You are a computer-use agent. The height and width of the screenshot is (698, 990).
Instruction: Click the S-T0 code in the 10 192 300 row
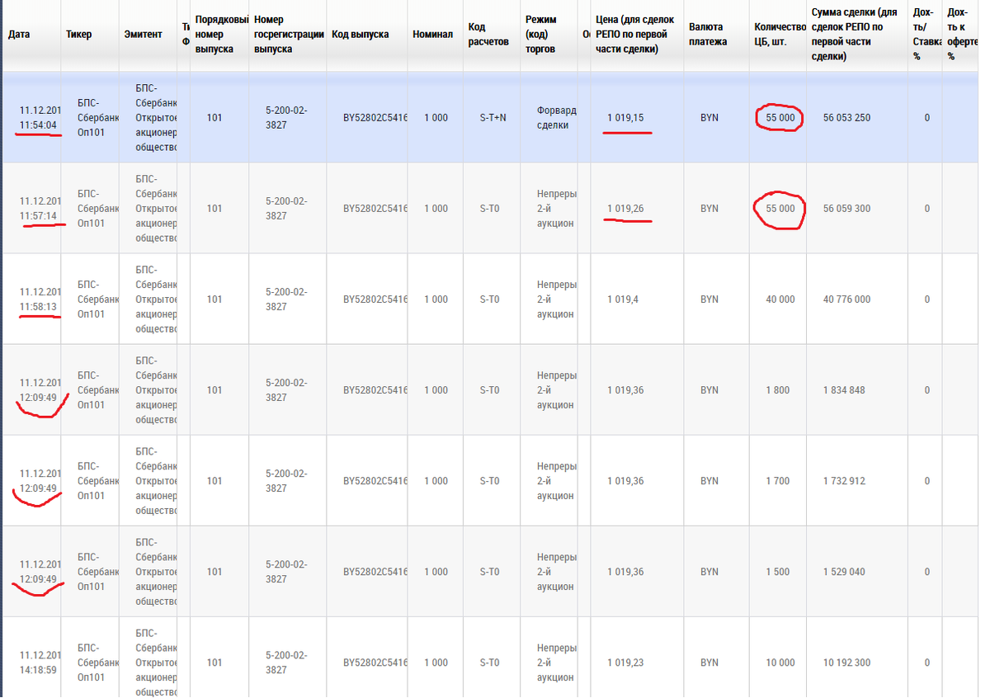click(x=490, y=663)
